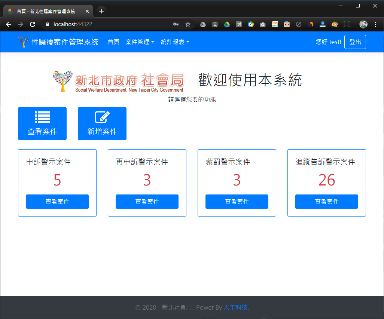
Task: Go back with the browser back arrow
Action: coord(9,24)
